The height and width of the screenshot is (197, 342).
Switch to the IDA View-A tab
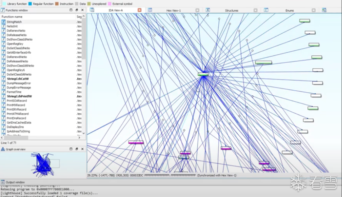point(115,10)
